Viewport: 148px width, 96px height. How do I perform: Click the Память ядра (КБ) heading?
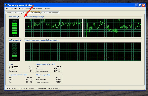tap(43, 75)
